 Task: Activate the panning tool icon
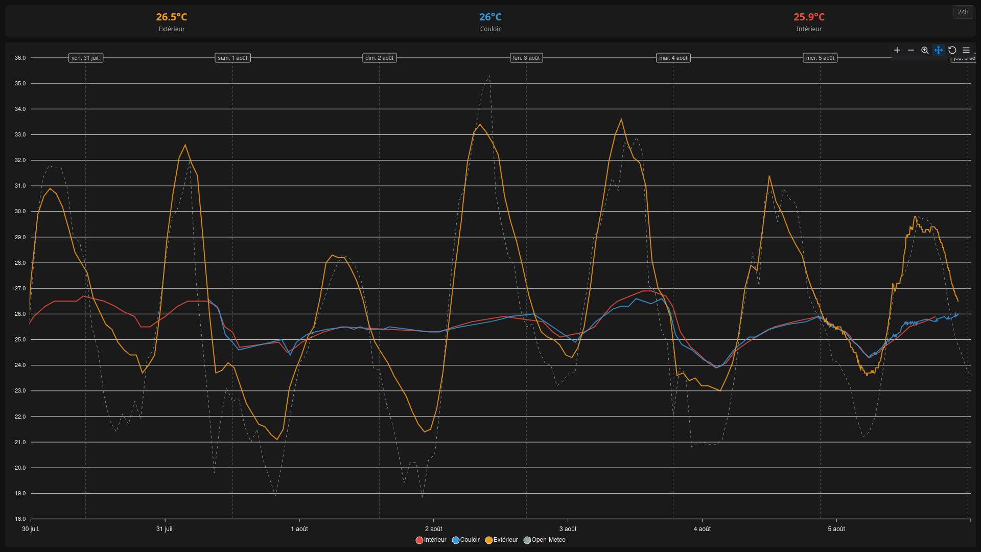click(x=939, y=50)
